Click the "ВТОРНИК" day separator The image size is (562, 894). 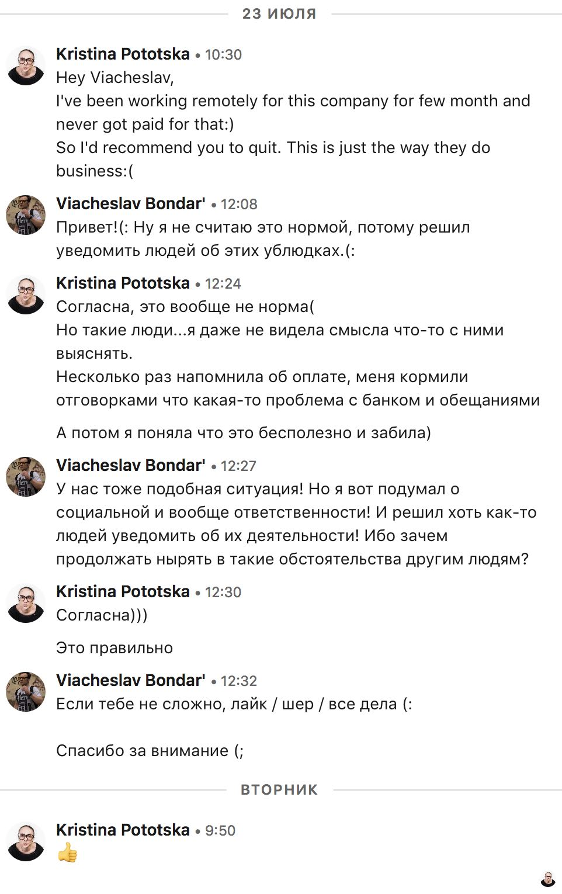pos(279,790)
